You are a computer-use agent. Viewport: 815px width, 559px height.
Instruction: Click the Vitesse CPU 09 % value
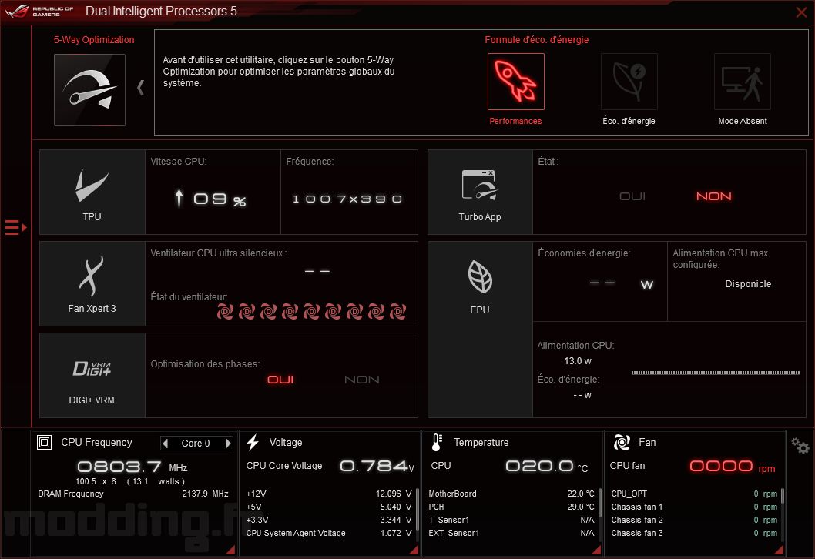pyautogui.click(x=210, y=199)
